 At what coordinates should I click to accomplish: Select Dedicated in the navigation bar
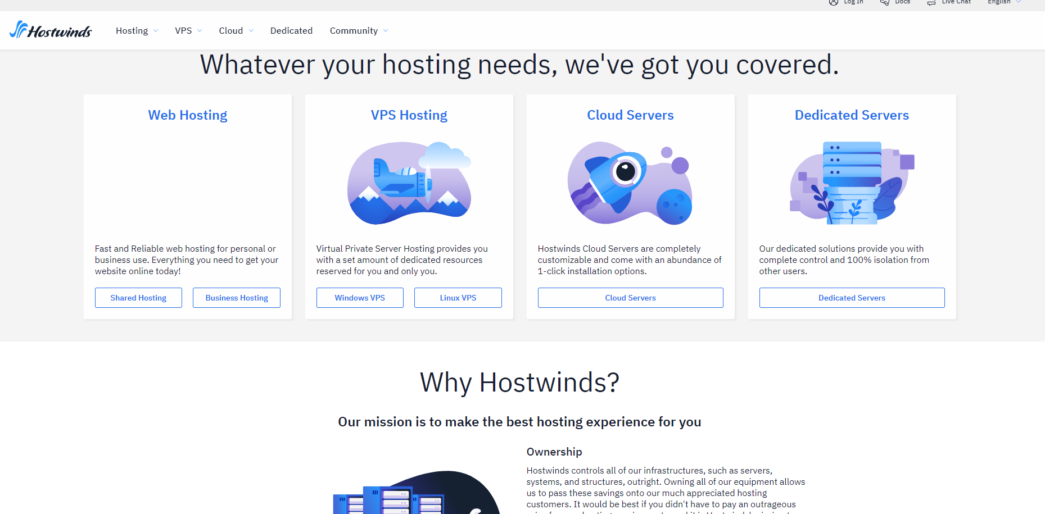click(291, 31)
